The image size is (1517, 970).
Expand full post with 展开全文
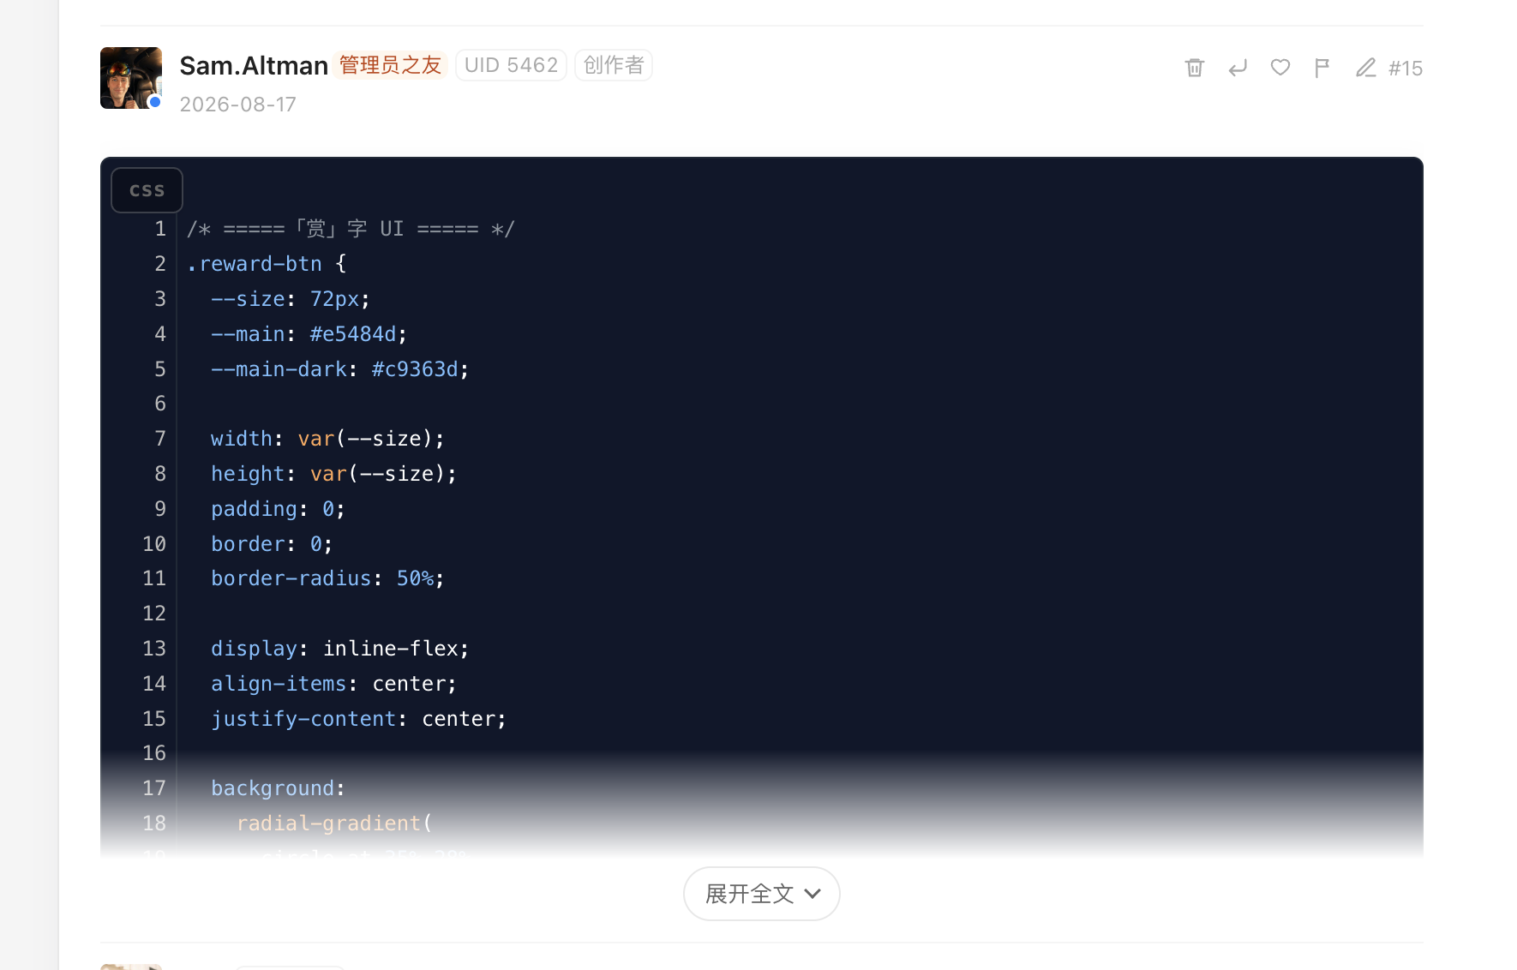coord(762,894)
